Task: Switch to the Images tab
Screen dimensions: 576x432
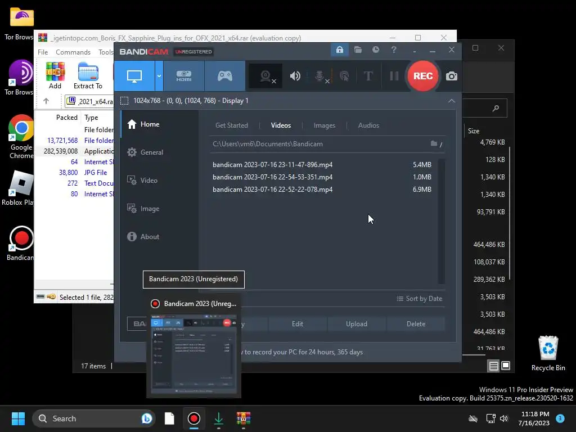Action: coord(325,125)
